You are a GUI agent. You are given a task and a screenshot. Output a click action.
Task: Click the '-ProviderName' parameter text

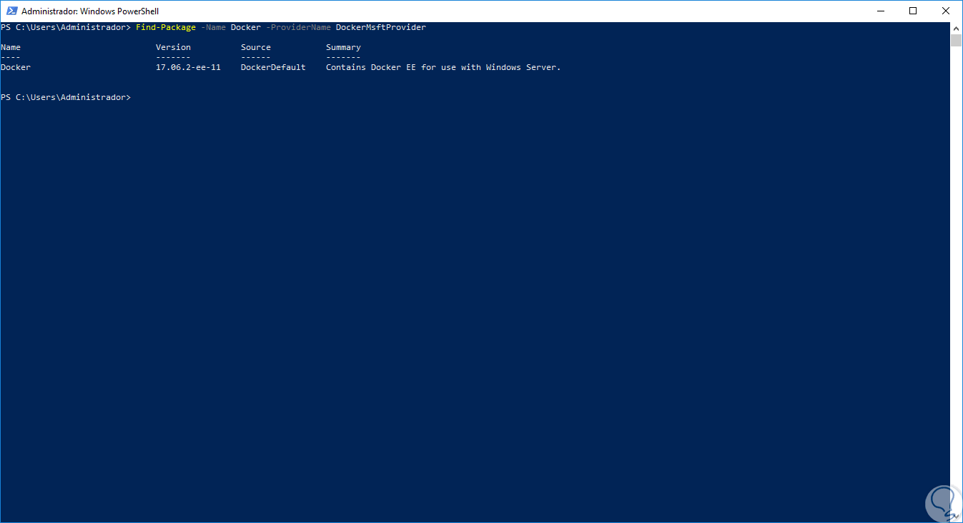[x=298, y=27]
